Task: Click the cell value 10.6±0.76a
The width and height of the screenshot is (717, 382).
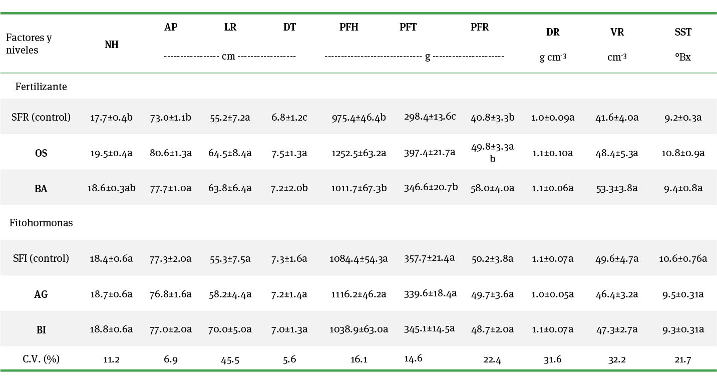Action: pyautogui.click(x=683, y=258)
